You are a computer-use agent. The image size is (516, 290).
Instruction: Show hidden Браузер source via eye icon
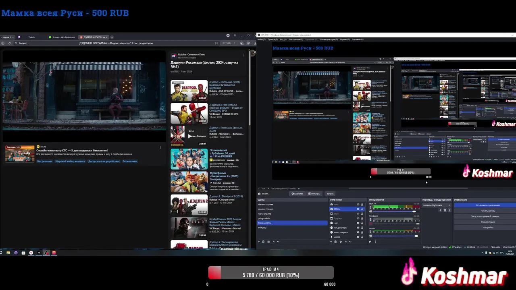[358, 218]
